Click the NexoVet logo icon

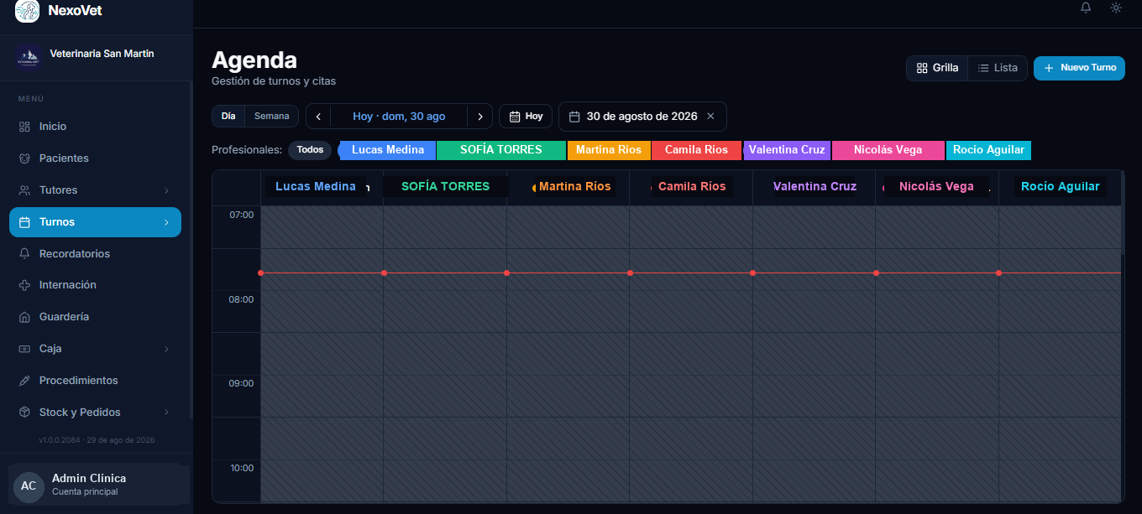point(27,11)
